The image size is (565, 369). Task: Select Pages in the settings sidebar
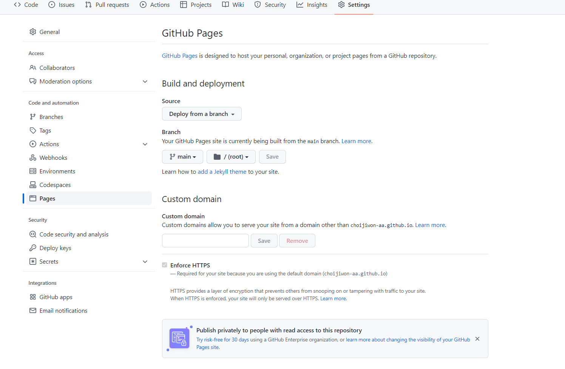89,198
